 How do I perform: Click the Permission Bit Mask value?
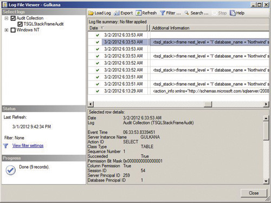[143, 161]
